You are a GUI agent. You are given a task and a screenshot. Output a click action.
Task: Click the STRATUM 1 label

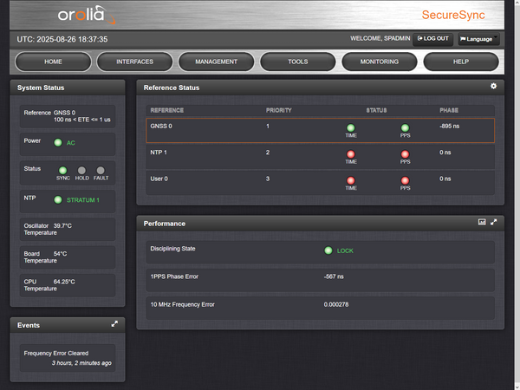(83, 200)
